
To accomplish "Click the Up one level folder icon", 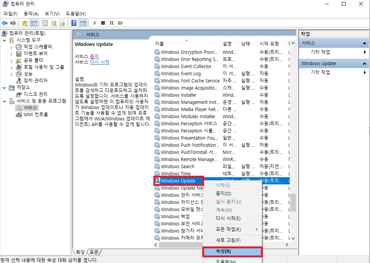I will [25, 23].
